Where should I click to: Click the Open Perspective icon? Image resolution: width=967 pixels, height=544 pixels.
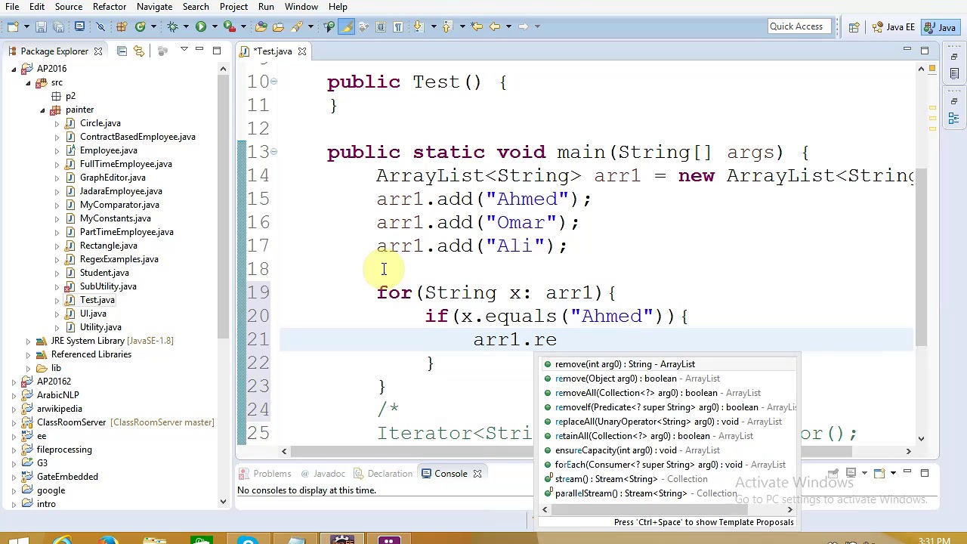click(x=854, y=26)
